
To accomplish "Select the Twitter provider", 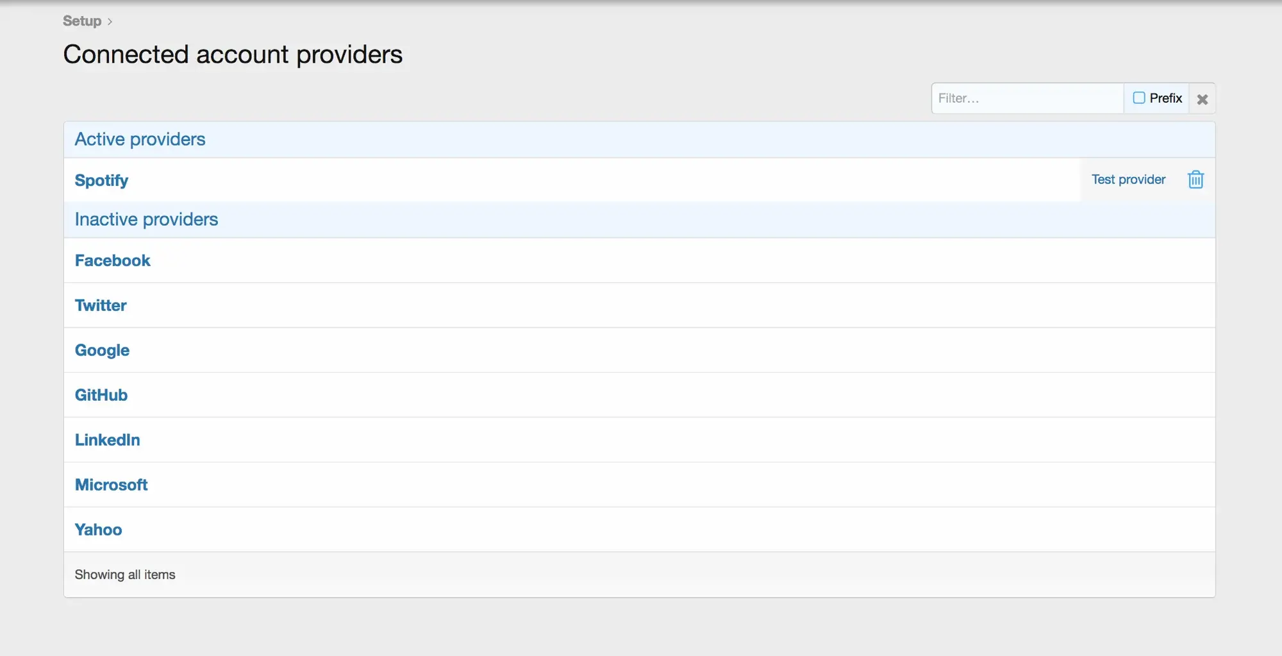I will [101, 305].
